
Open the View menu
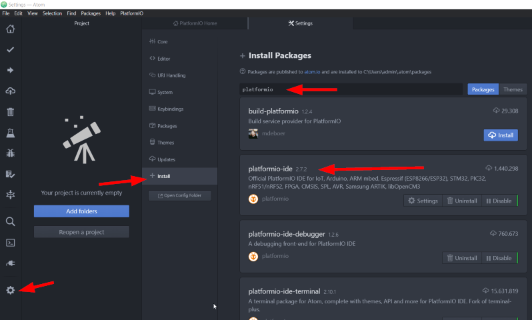point(33,13)
